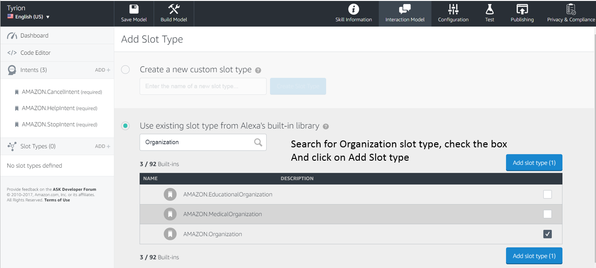Open Privacy & Compliance clipboard icon
Screen dimensions: 596x268
point(571,9)
